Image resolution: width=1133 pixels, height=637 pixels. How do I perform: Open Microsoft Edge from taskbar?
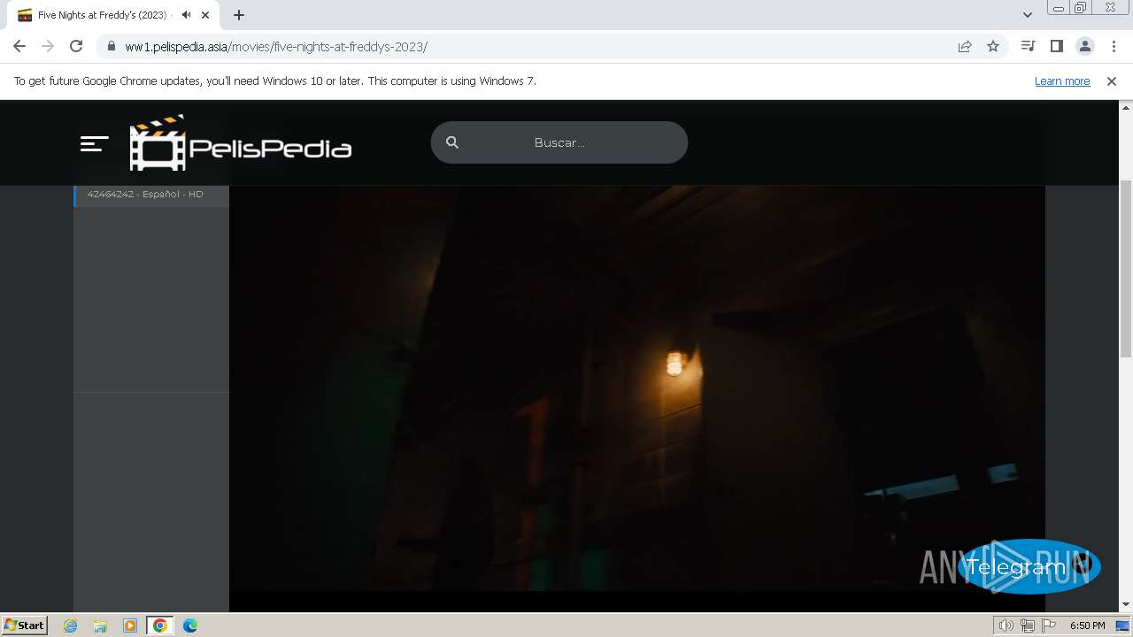[190, 625]
